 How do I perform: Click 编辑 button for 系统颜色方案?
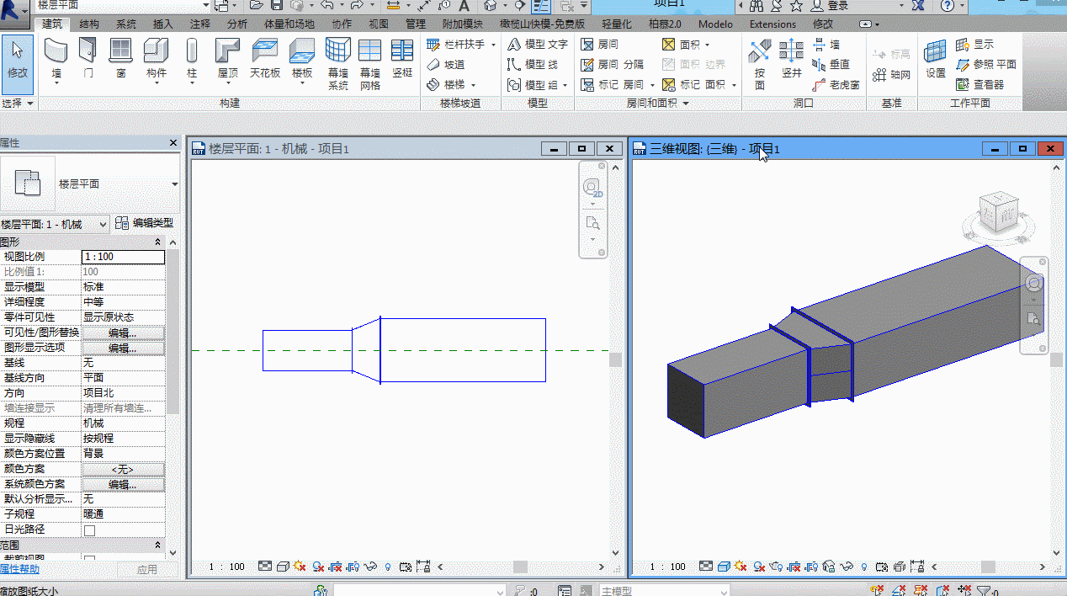pyautogui.click(x=123, y=484)
